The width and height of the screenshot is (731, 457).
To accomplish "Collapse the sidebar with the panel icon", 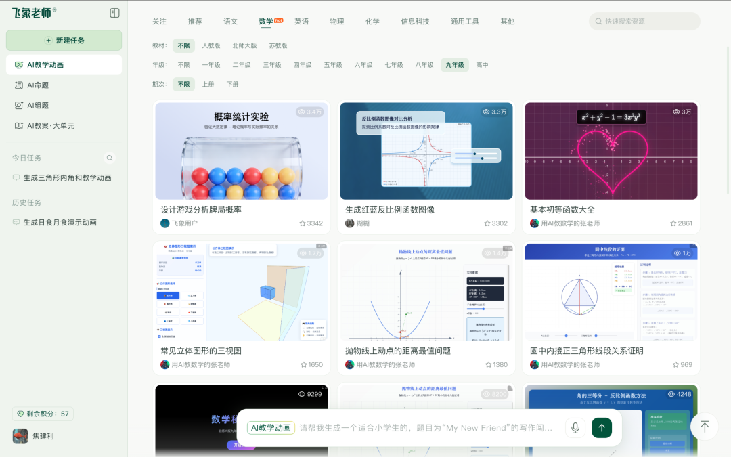I will (114, 12).
